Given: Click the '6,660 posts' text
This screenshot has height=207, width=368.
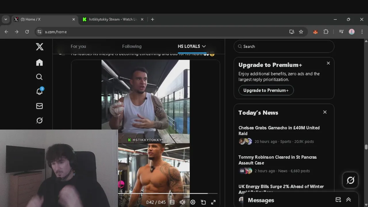Looking at the screenshot, I should [x=300, y=171].
